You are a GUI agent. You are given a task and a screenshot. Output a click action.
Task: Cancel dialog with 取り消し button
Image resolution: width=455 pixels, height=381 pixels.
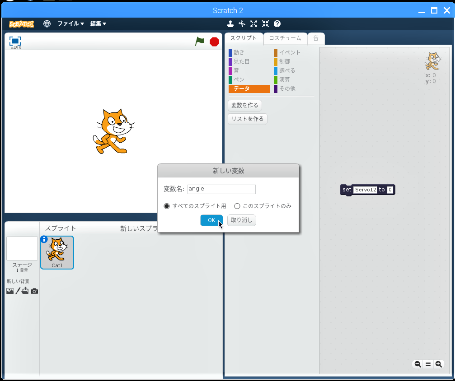point(241,220)
